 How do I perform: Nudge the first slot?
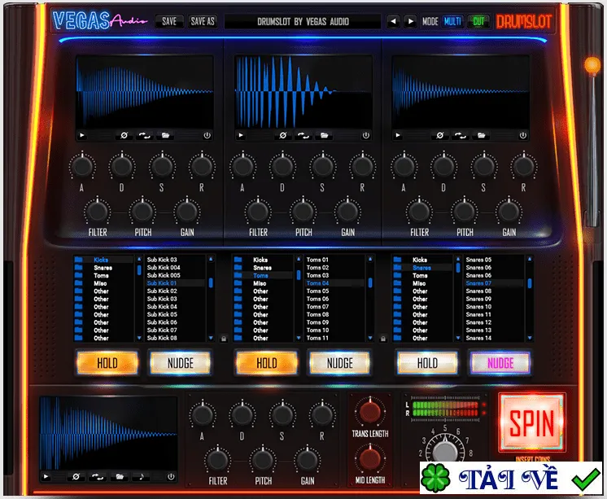[181, 363]
